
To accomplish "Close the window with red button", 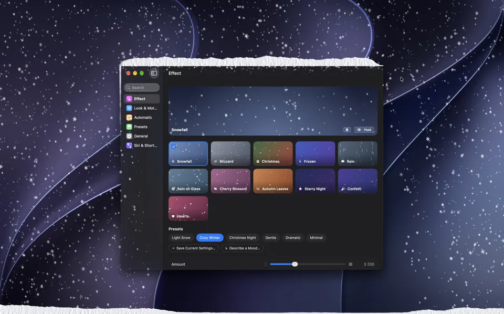I will [x=128, y=74].
